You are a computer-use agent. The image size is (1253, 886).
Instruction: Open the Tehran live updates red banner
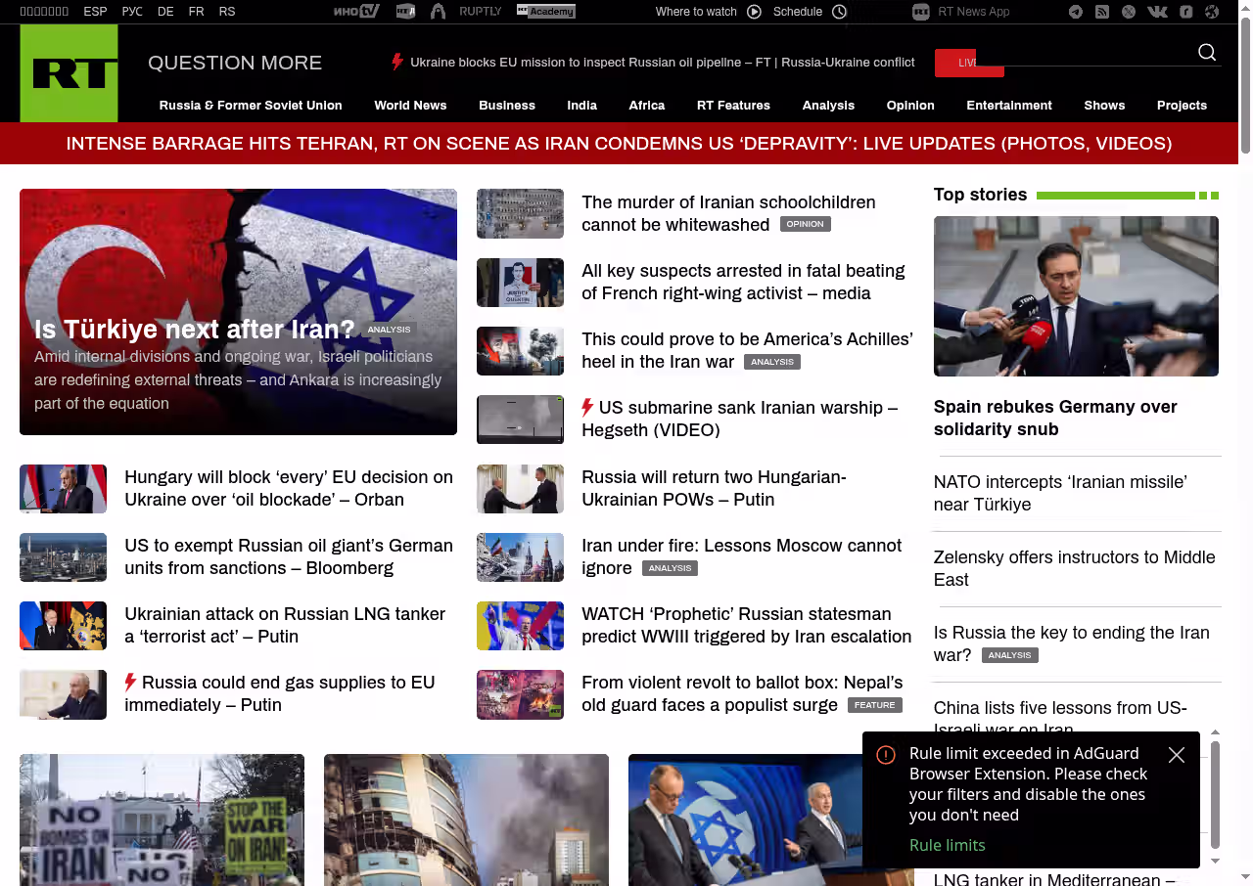(x=619, y=144)
